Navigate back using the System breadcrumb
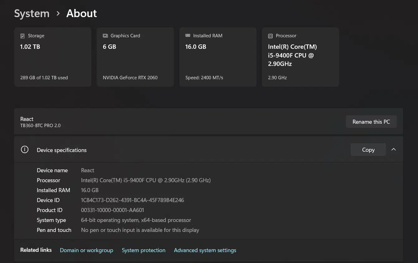418x263 pixels. click(31, 13)
